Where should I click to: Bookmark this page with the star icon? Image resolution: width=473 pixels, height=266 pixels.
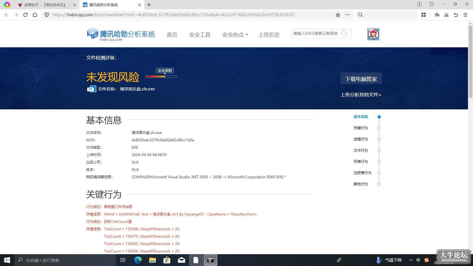pos(338,15)
